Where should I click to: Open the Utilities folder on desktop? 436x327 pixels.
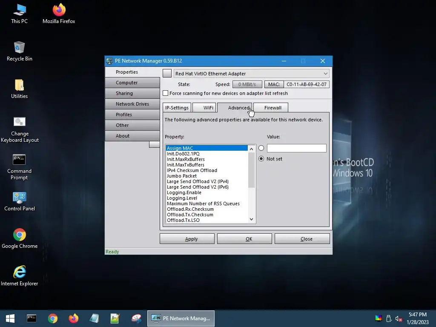pyautogui.click(x=19, y=89)
